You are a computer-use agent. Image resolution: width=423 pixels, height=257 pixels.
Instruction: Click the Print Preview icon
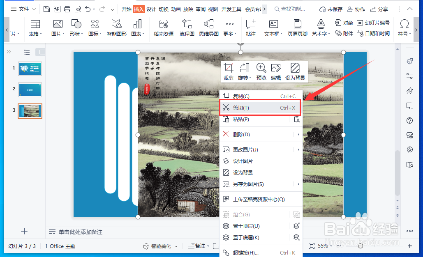point(78,9)
